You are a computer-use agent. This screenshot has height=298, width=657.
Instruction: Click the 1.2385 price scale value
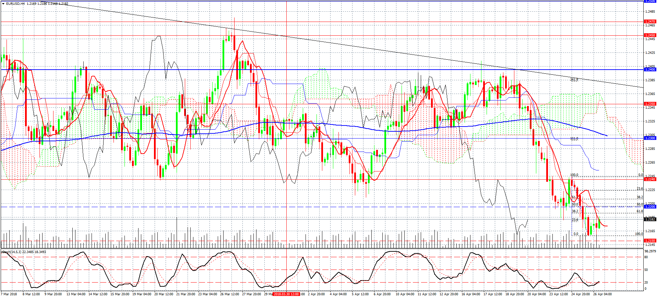(x=650, y=80)
